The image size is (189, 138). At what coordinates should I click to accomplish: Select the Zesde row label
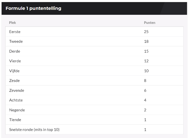(x=14, y=81)
